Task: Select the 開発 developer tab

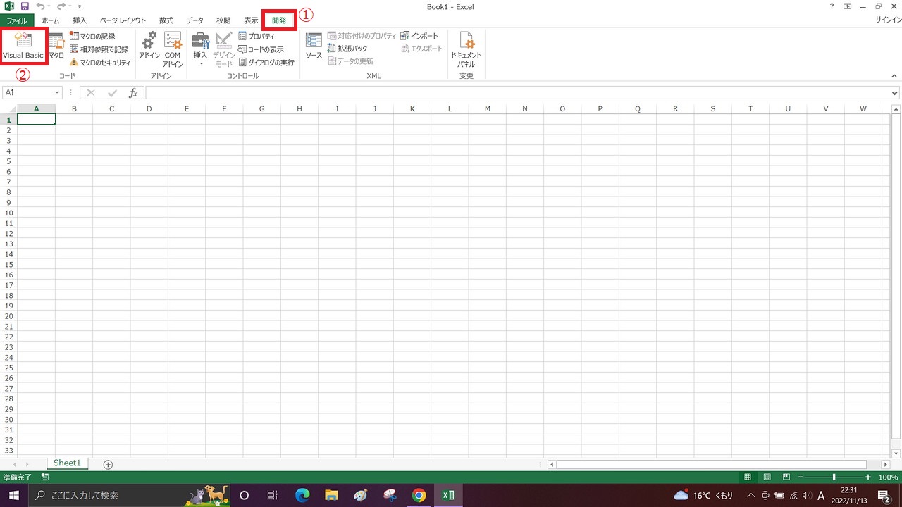Action: click(x=279, y=20)
